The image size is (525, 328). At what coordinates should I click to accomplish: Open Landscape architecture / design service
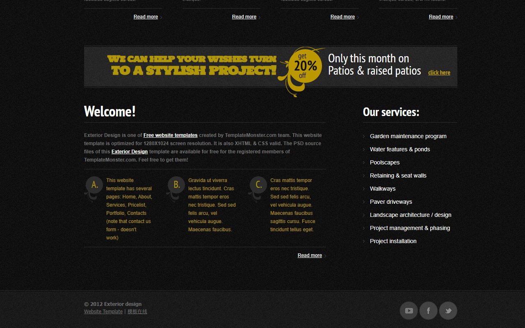tap(411, 215)
